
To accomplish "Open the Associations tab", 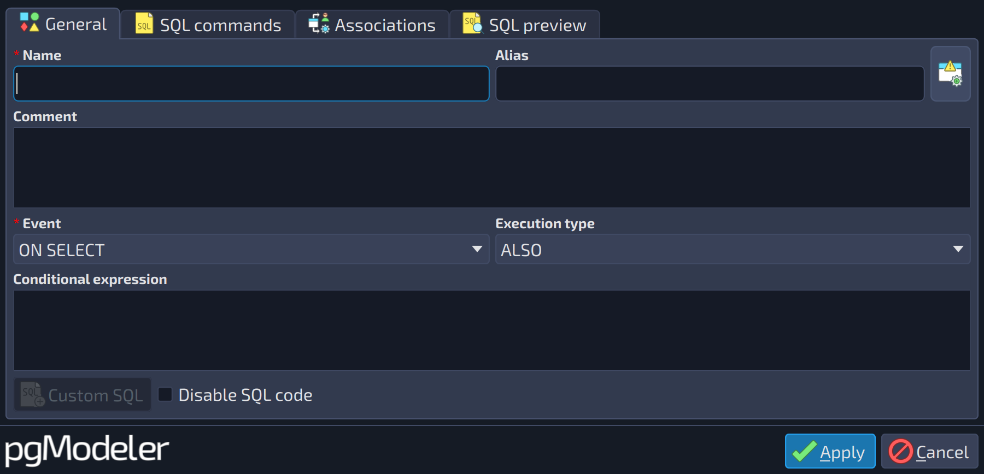I will [372, 25].
